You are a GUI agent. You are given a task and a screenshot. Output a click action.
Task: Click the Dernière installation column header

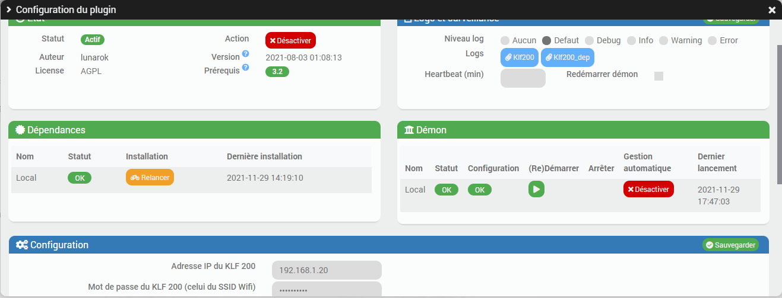pyautogui.click(x=264, y=156)
